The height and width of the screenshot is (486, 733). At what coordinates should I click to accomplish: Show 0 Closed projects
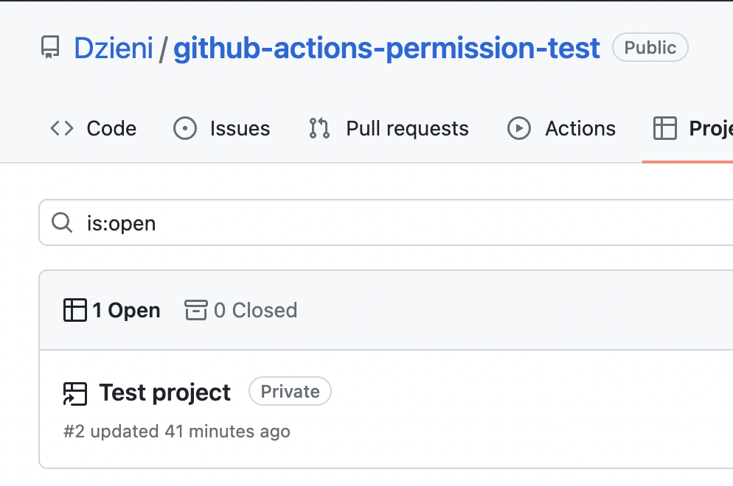click(x=241, y=310)
